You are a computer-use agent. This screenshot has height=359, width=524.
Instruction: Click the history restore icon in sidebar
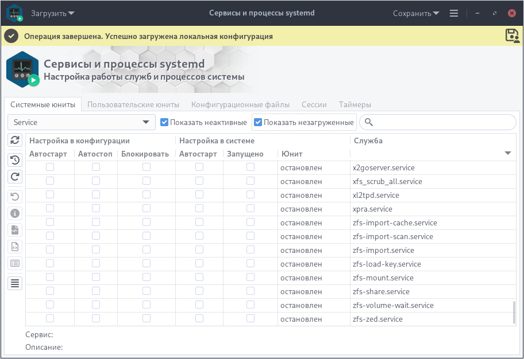(x=16, y=160)
